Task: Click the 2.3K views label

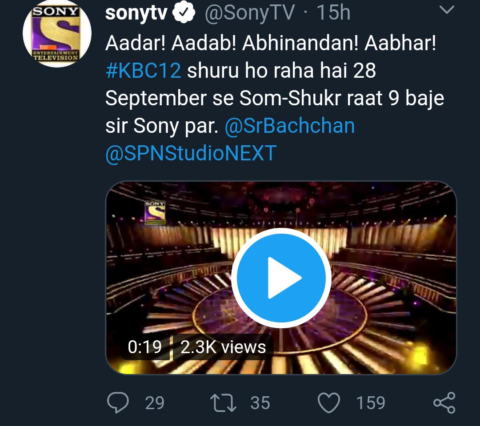Action: (223, 347)
